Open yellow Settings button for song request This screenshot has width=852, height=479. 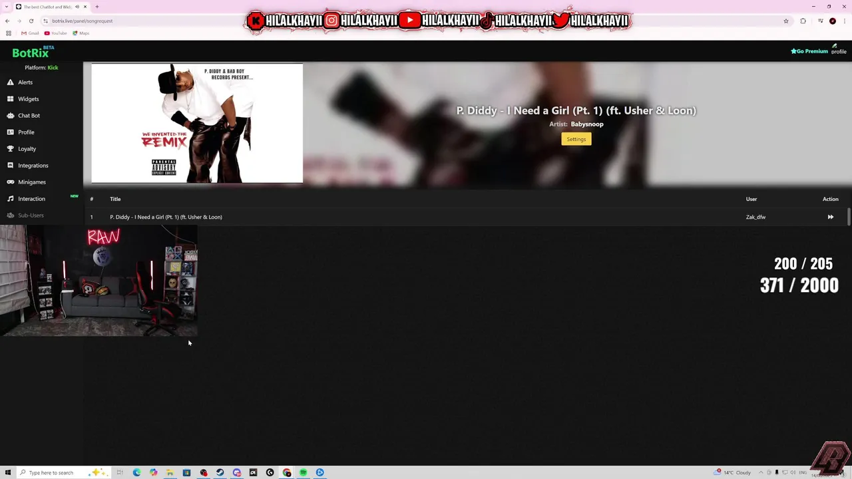[x=576, y=139]
